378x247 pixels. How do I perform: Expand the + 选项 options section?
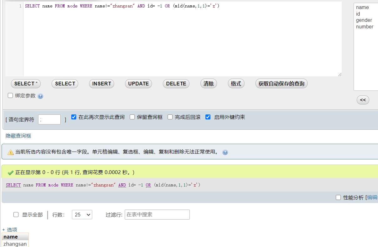click(10, 230)
